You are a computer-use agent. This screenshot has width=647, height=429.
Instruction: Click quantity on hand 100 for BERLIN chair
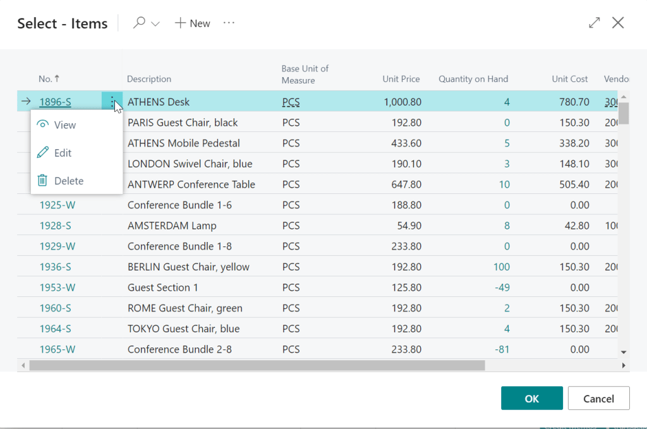point(501,267)
